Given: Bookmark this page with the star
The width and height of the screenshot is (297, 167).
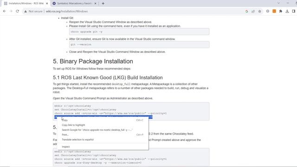Looking at the screenshot, I should [x=259, y=11].
